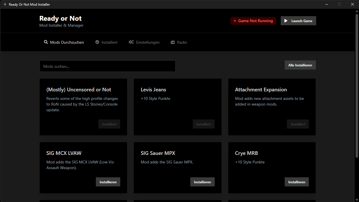Click the checkmark icon next to Installiert tab
This screenshot has height=202, width=359.
tap(97, 42)
